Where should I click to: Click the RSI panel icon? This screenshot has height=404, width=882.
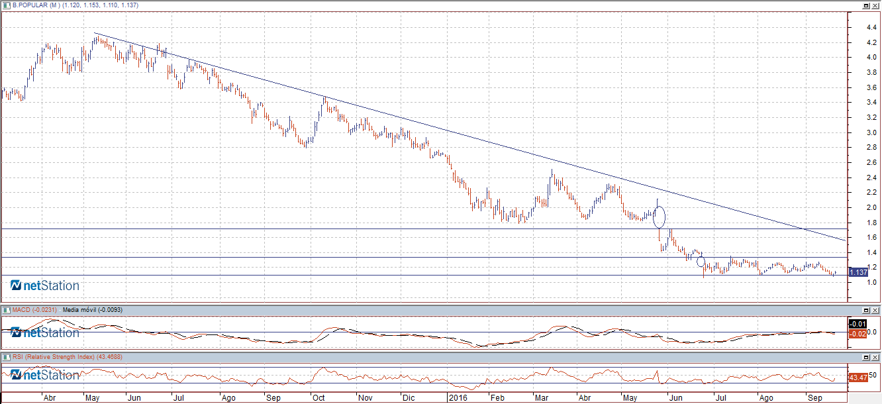[x=7, y=357]
